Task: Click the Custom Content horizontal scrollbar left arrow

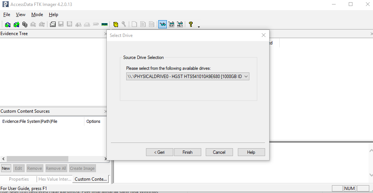Action: 3,159
